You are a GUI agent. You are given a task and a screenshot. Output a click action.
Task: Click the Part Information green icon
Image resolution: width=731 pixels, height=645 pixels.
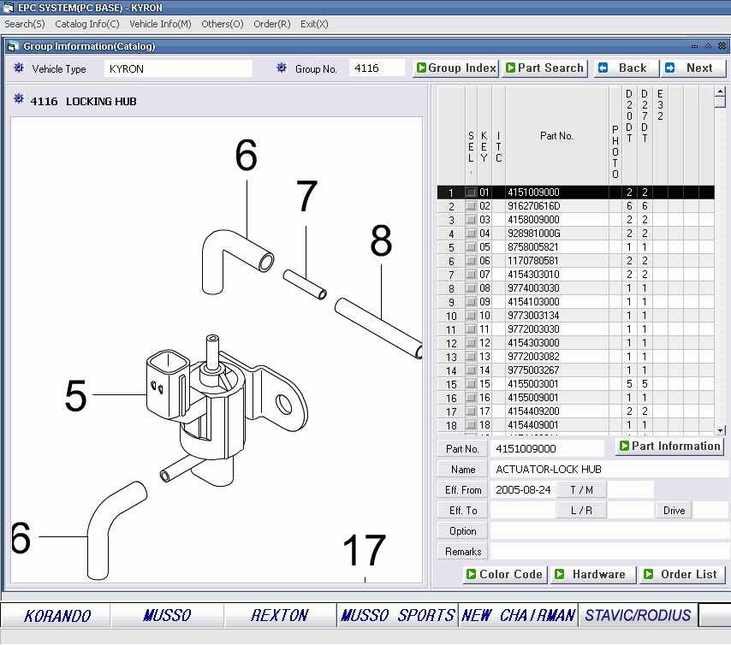pyautogui.click(x=624, y=447)
